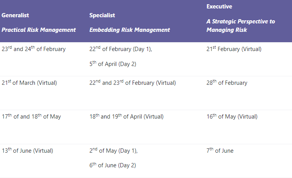The image size is (292, 178).
Task: Click 22nd and 23rd of February (Virtual)
Action: coord(133,82)
